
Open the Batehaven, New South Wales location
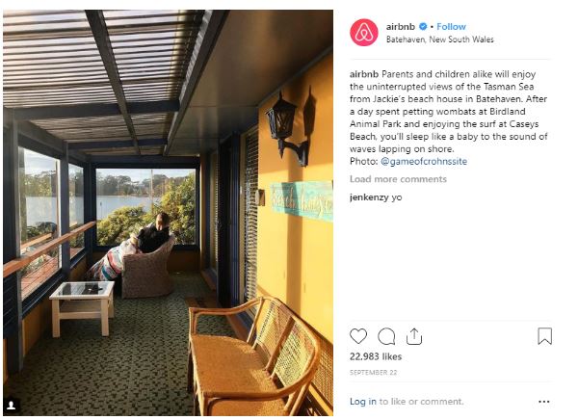[x=440, y=39]
